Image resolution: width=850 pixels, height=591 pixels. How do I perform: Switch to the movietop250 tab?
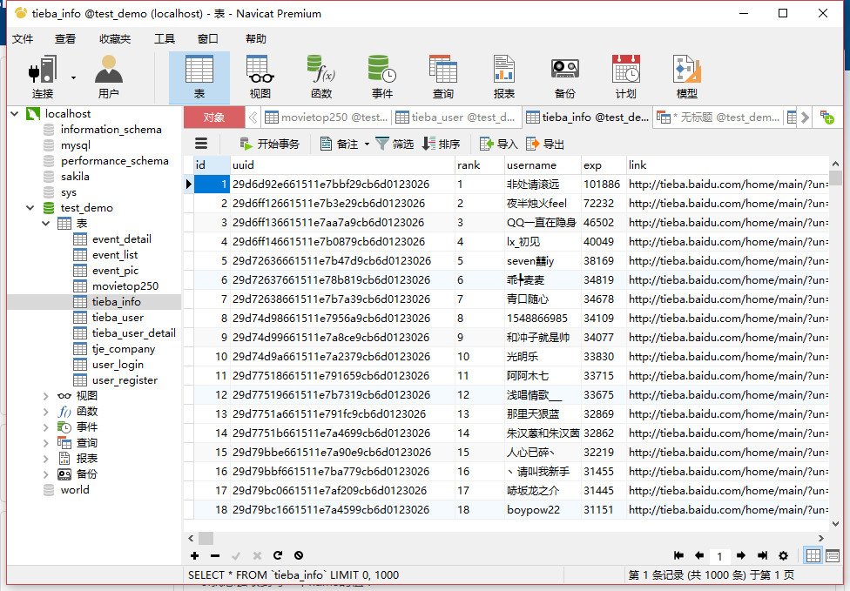[327, 117]
